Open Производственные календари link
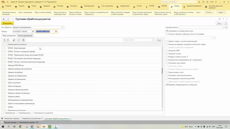 click(9, 13)
